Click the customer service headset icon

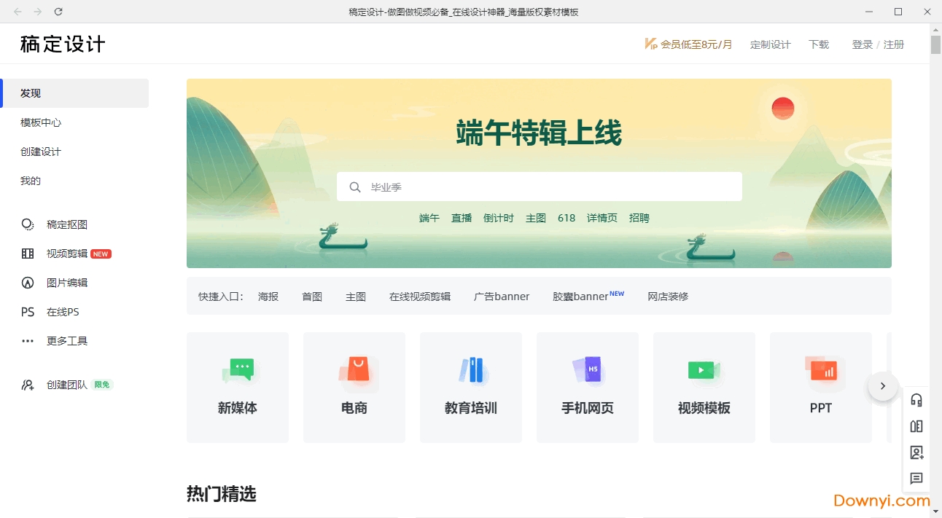click(916, 400)
